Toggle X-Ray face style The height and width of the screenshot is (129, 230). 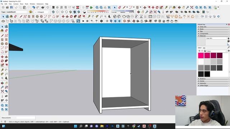(54, 12)
